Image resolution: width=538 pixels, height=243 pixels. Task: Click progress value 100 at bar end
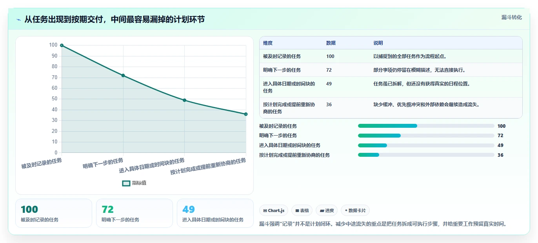pos(502,126)
